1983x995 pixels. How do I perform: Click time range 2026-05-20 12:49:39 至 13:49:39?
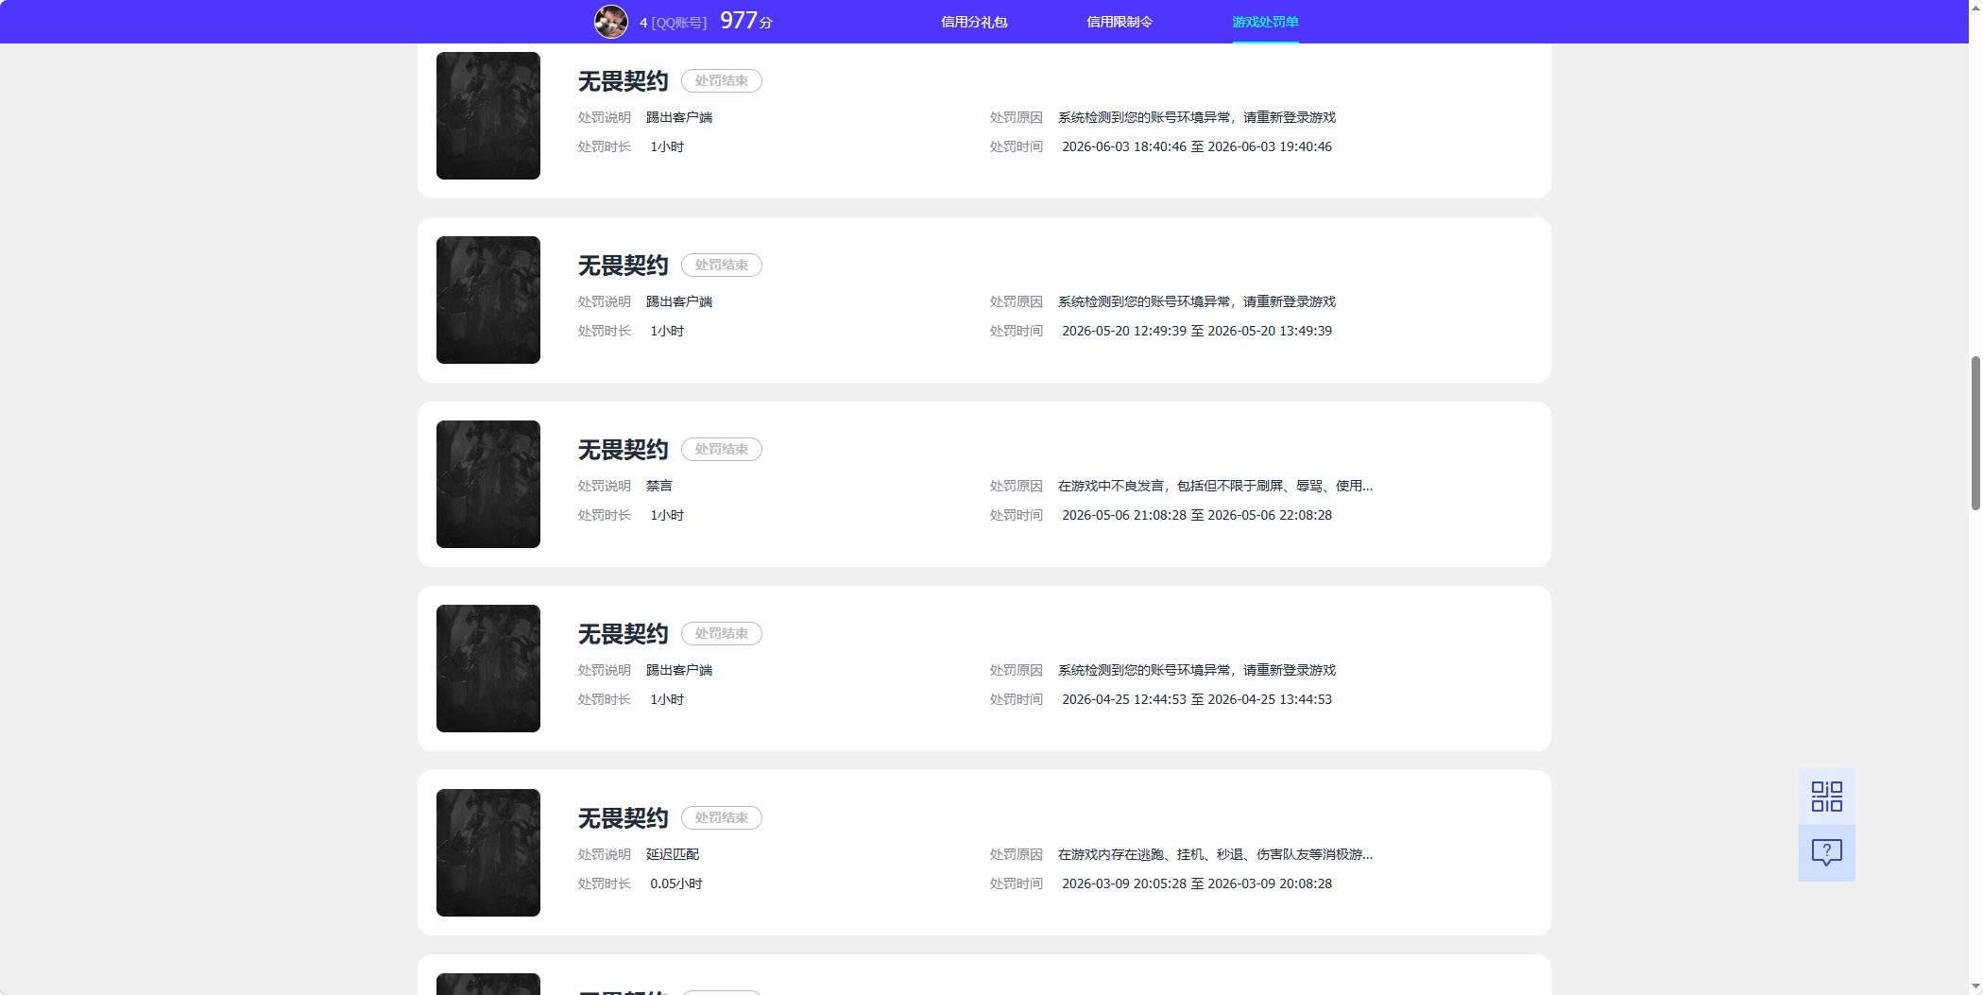click(1197, 331)
